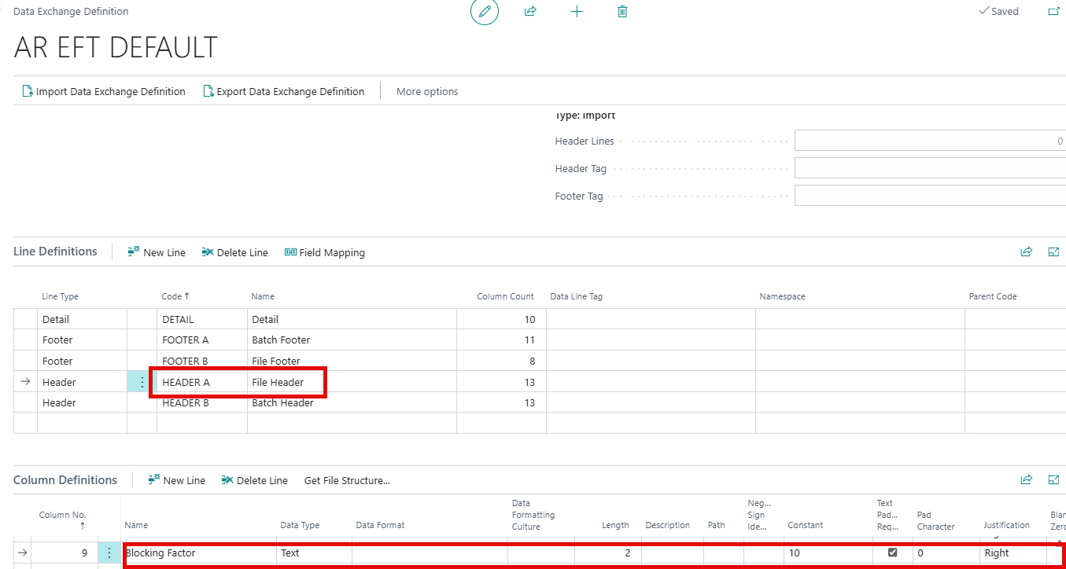Click inside the Header Tag field
Screen dimensions: 1066x569
(928, 167)
